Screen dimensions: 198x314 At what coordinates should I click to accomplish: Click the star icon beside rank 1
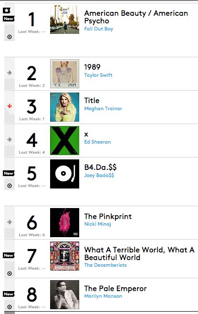point(7,10)
